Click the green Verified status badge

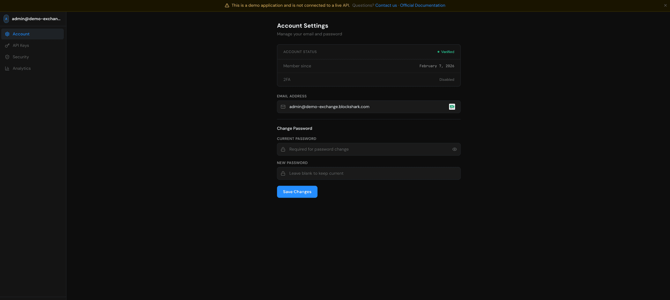click(x=446, y=52)
